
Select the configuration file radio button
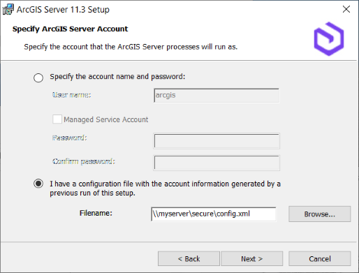(x=38, y=184)
